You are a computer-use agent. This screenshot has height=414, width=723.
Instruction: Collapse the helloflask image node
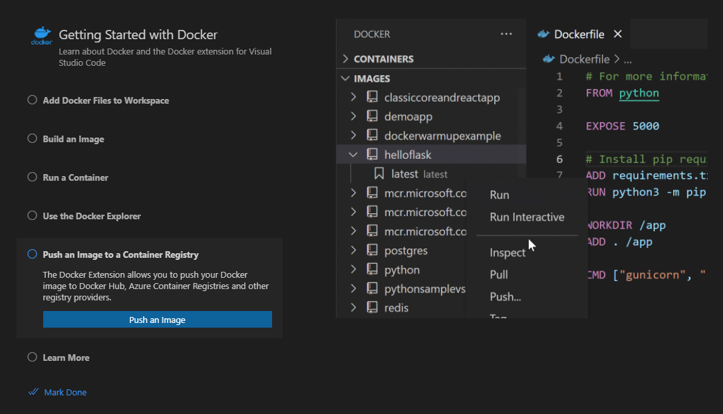[353, 155]
